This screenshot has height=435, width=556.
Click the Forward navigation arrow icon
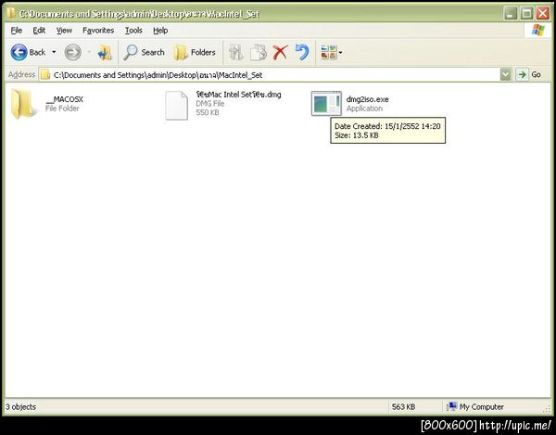(72, 53)
